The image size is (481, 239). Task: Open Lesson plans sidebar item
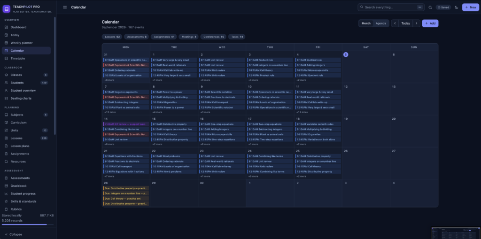tap(26, 146)
